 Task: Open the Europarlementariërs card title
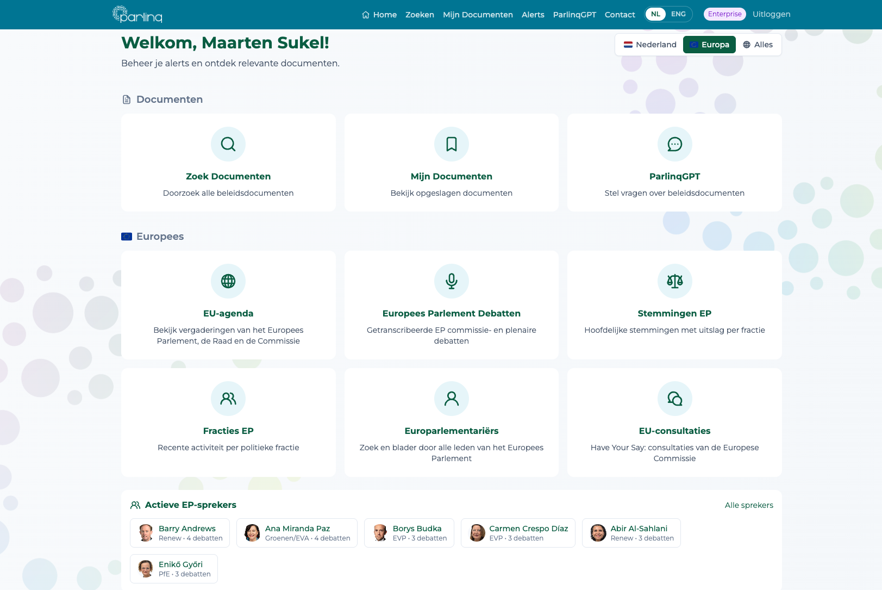(x=452, y=431)
